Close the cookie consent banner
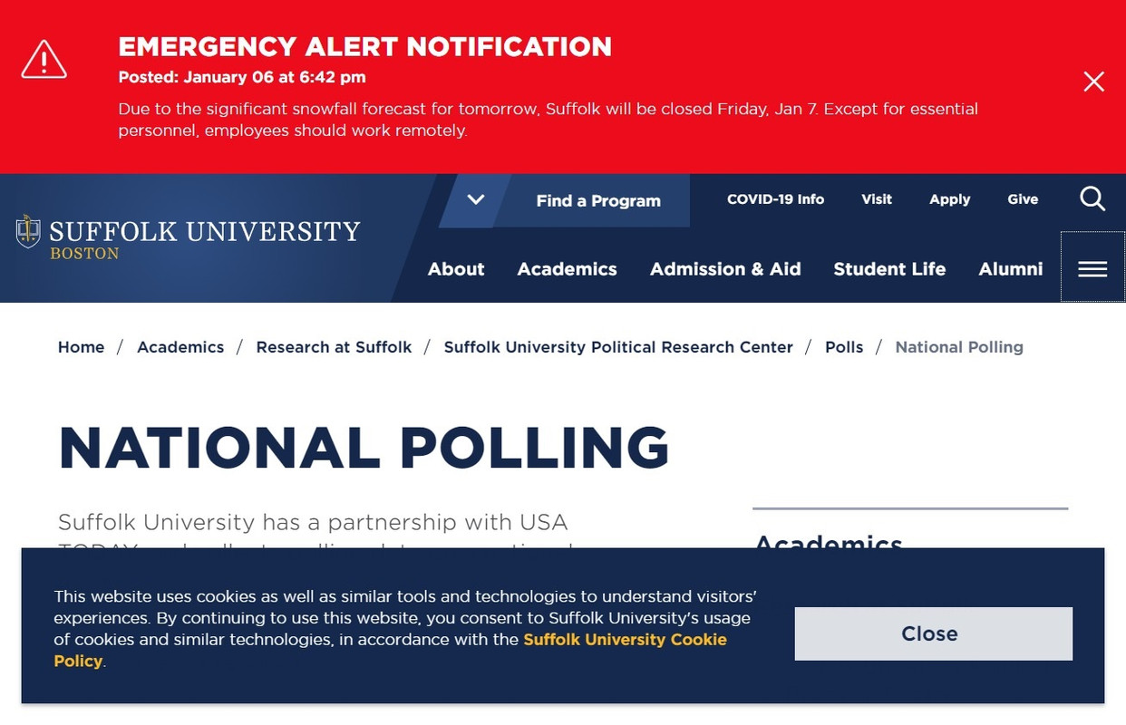The image size is (1126, 725). click(x=933, y=633)
